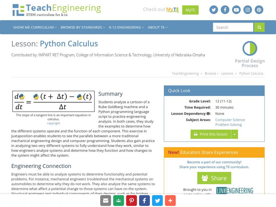Open Computer Science subject area link
Screen dimensions: 276x207
(230, 120)
